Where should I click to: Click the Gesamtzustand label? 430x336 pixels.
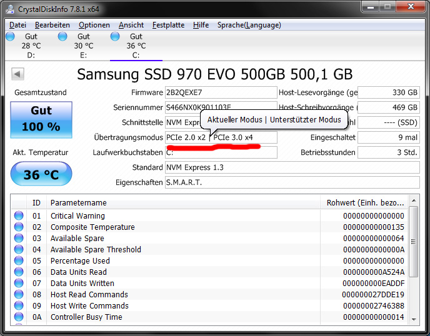click(x=41, y=92)
